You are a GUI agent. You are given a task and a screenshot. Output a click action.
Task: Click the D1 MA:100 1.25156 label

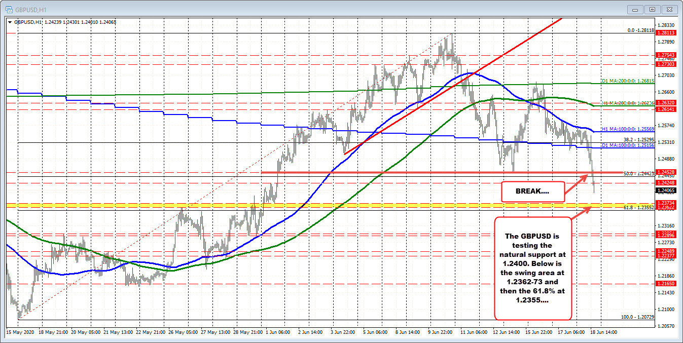click(x=628, y=146)
